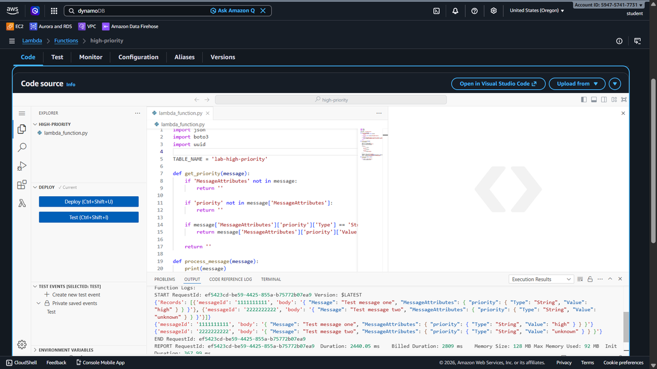The width and height of the screenshot is (657, 369).
Task: Select lambda_function.py in Explorer
Action: [x=66, y=133]
